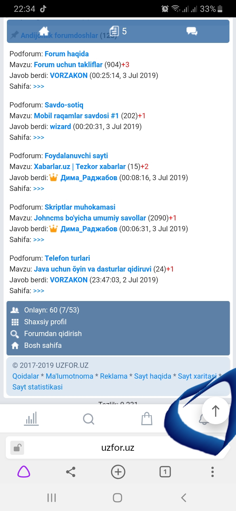Open the statistics bar chart icon
The width and height of the screenshot is (236, 511).
[x=31, y=418]
